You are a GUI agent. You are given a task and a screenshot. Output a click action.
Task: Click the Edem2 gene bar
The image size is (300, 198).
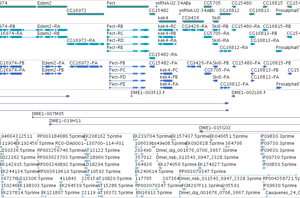[x=53, y=7]
